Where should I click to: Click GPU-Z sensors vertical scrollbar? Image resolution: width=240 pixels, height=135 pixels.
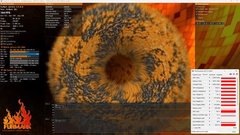[x=237, y=92]
